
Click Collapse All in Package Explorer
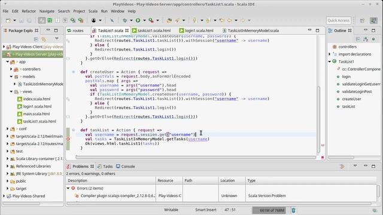36,39
